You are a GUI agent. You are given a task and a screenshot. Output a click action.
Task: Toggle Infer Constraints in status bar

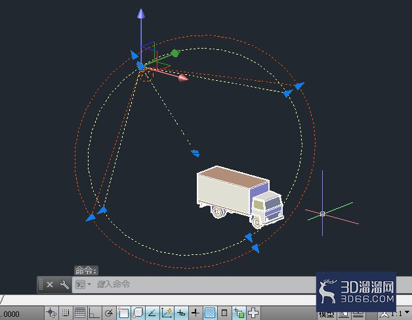coord(51,313)
